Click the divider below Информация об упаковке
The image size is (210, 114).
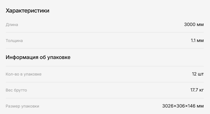point(105,66)
